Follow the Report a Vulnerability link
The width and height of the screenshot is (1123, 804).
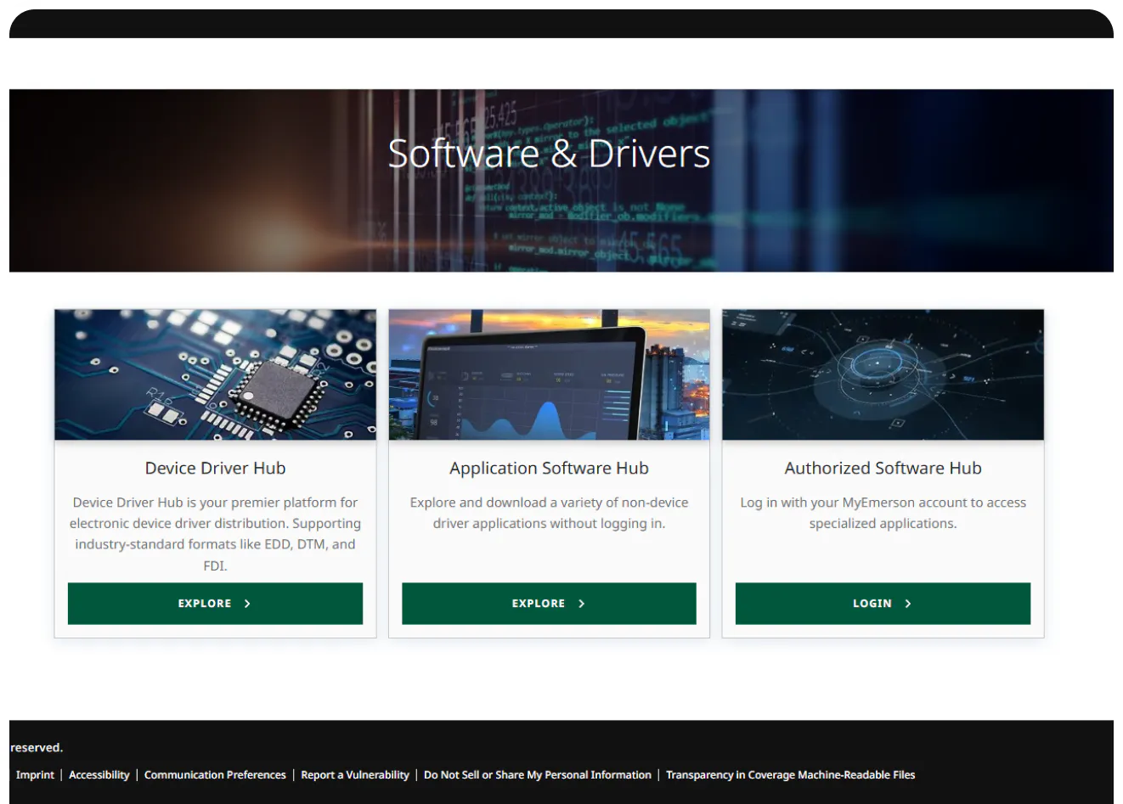[x=355, y=775]
